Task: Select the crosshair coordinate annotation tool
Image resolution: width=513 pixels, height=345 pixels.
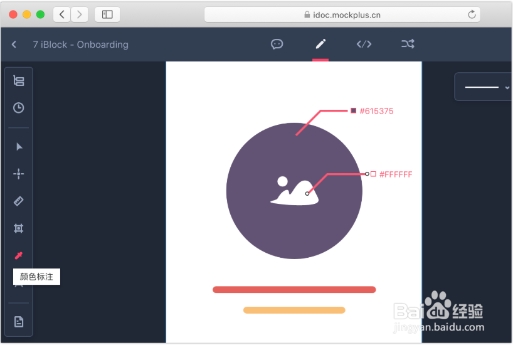Action: (x=19, y=174)
